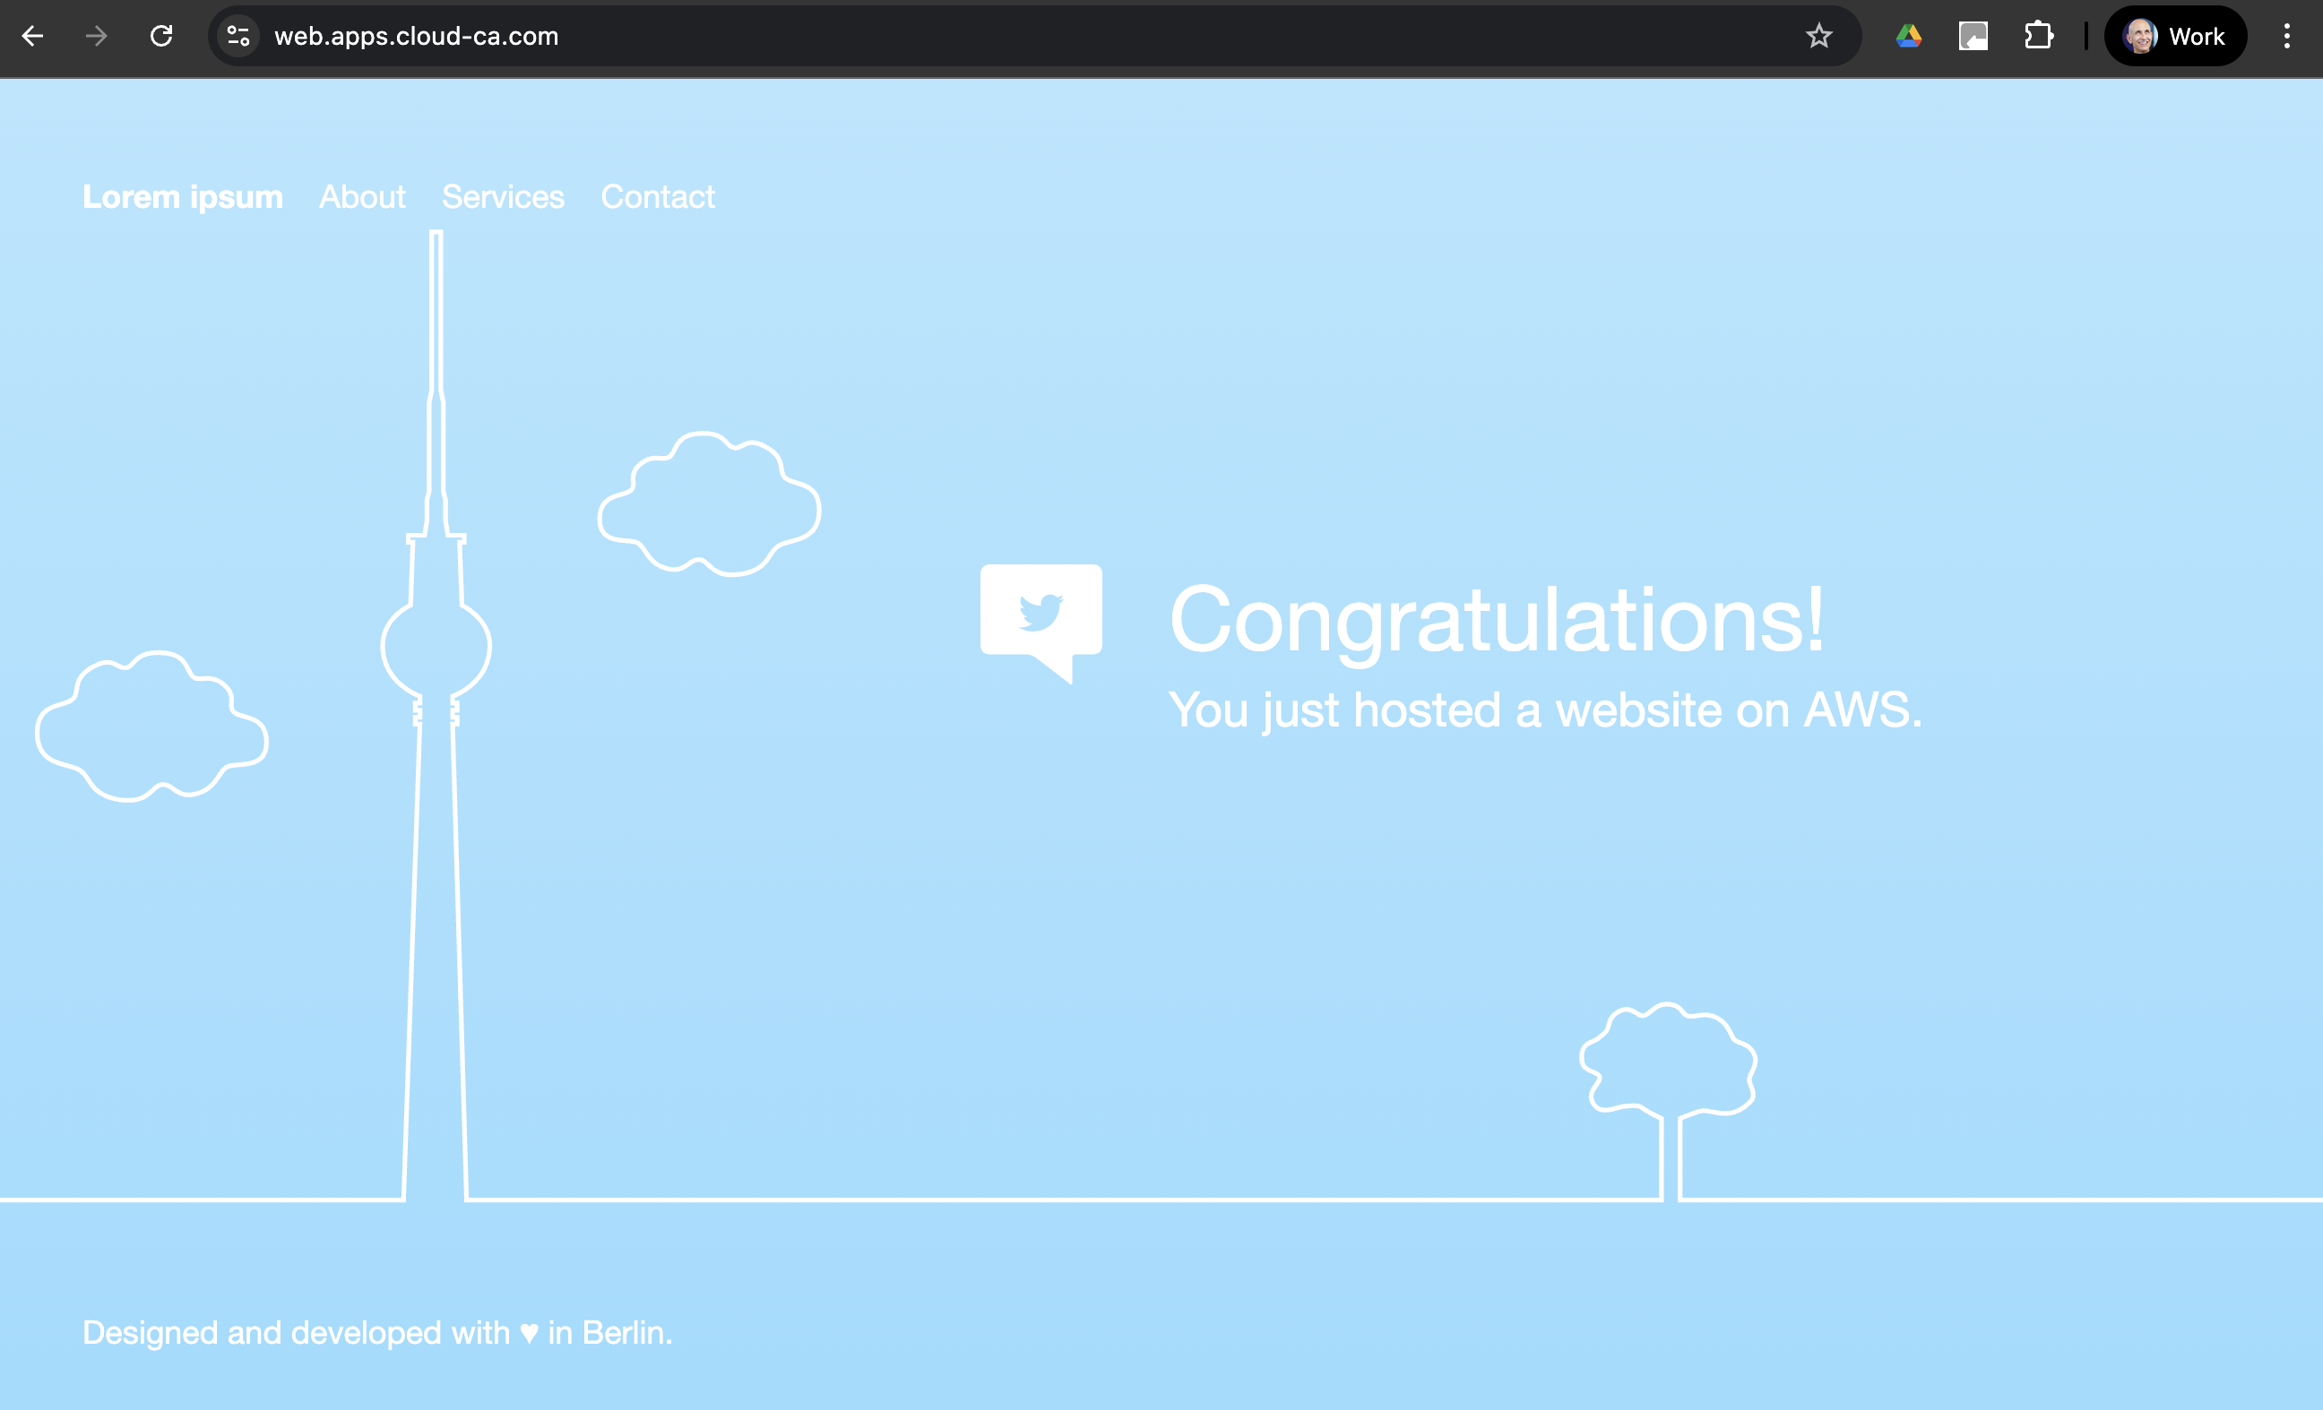Viewport: 2323px width, 1410px height.
Task: Click the Lorem ipsum site title
Action: coord(183,197)
